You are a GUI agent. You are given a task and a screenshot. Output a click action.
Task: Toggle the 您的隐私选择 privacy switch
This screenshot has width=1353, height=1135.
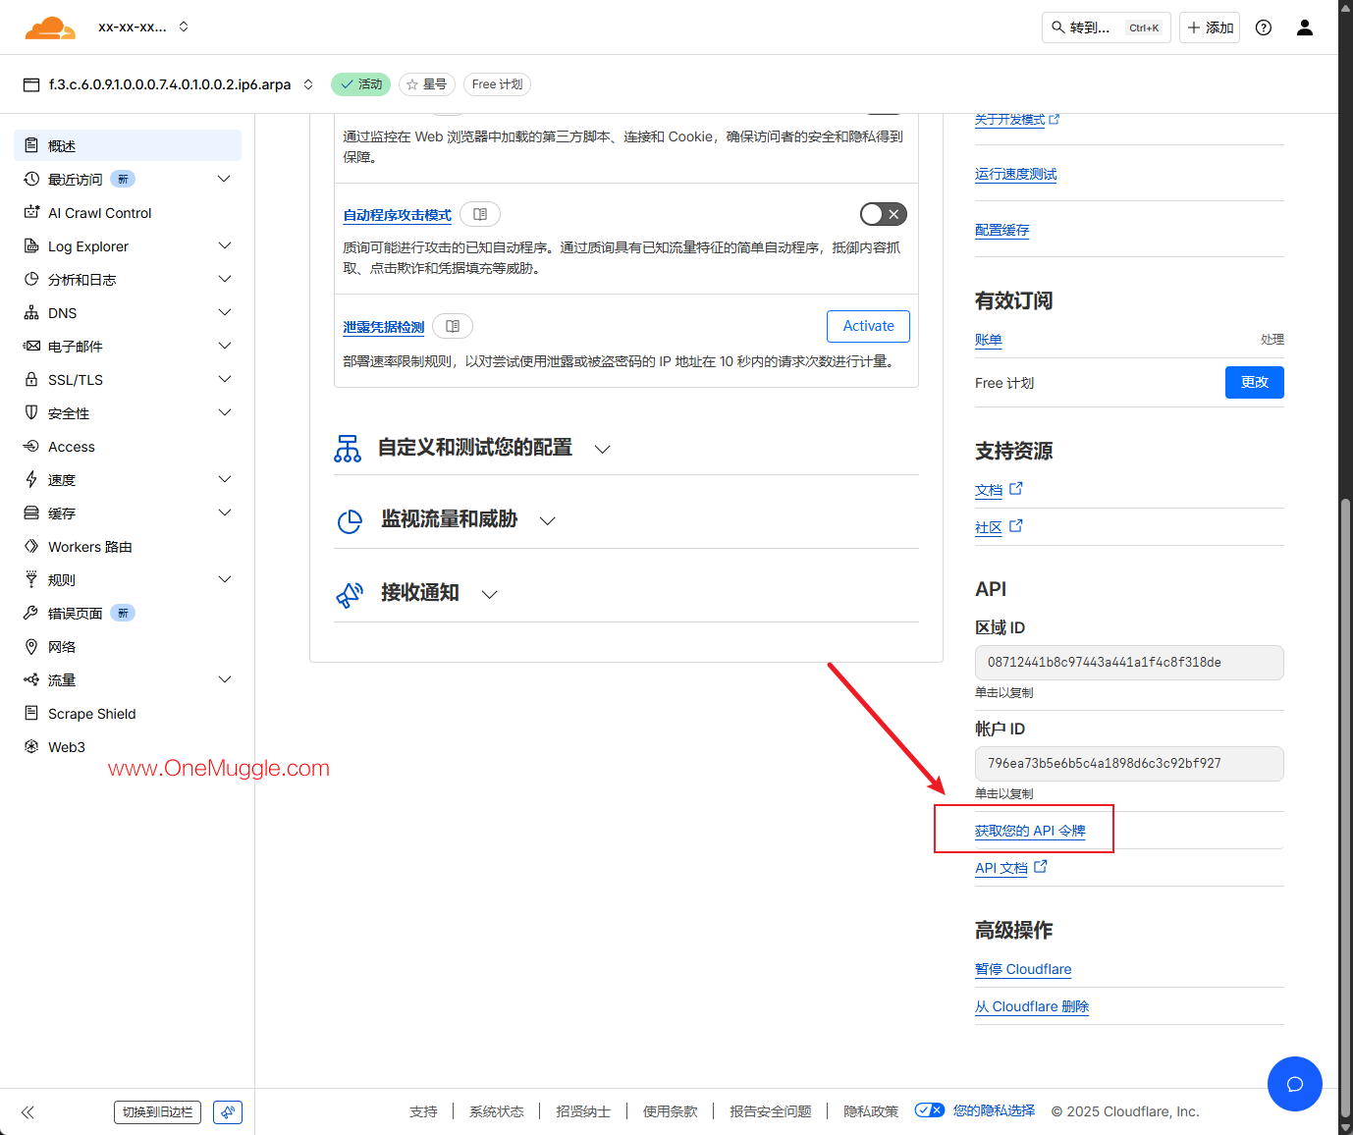[x=930, y=1110]
